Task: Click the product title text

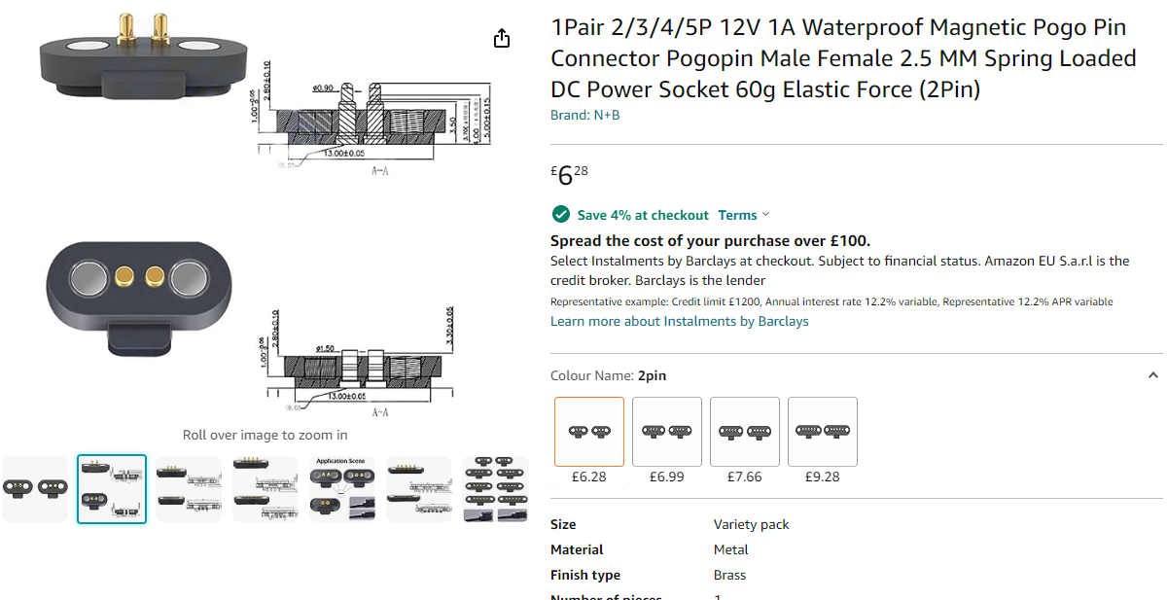Action: click(x=842, y=58)
